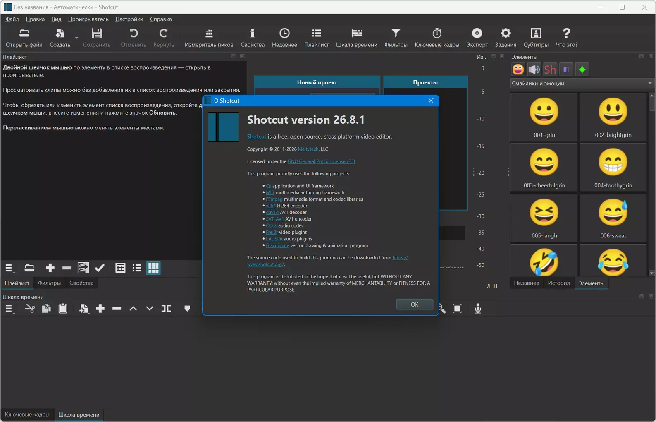
Task: Open the Субтитры toolbar button
Action: tap(536, 37)
